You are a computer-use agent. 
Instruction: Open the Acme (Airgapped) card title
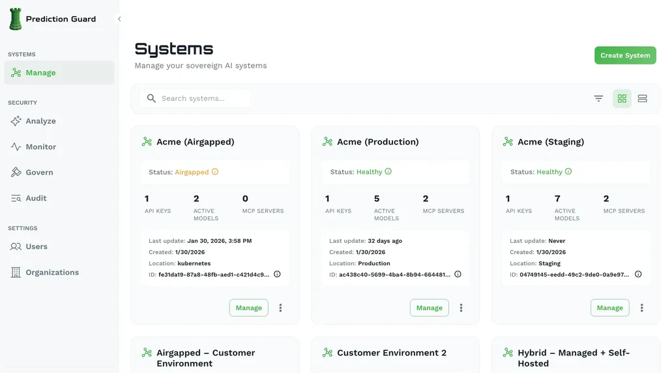coord(196,142)
